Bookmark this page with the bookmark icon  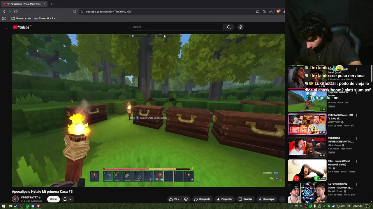[x=74, y=12]
